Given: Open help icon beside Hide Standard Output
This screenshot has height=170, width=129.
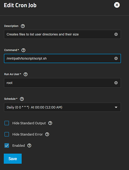Looking at the screenshot, I should (50, 123).
